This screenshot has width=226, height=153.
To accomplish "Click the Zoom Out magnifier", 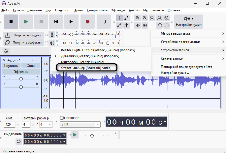I will tap(145, 18).
